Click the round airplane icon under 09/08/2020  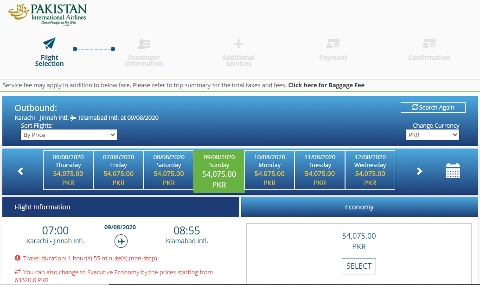click(x=121, y=241)
